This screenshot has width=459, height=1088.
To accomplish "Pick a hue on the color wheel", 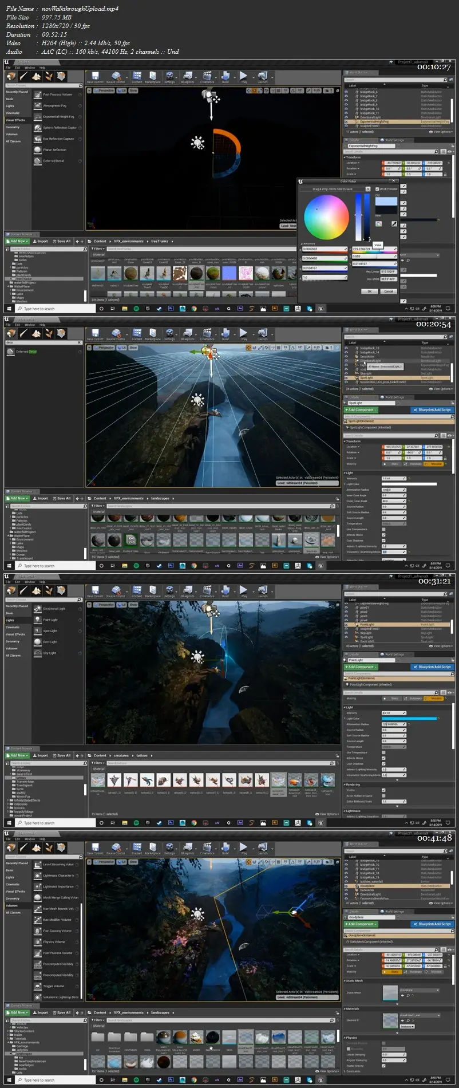I will click(326, 217).
